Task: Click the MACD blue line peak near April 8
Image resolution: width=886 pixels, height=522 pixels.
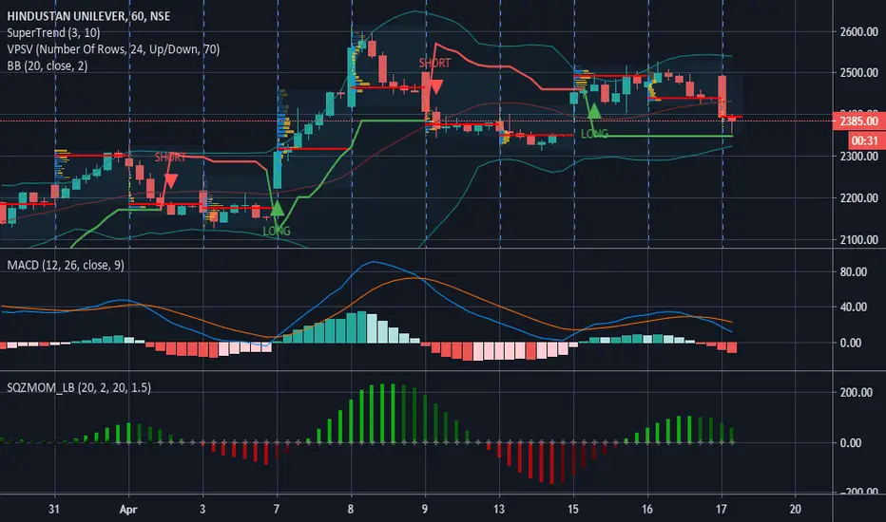Action: pyautogui.click(x=373, y=262)
